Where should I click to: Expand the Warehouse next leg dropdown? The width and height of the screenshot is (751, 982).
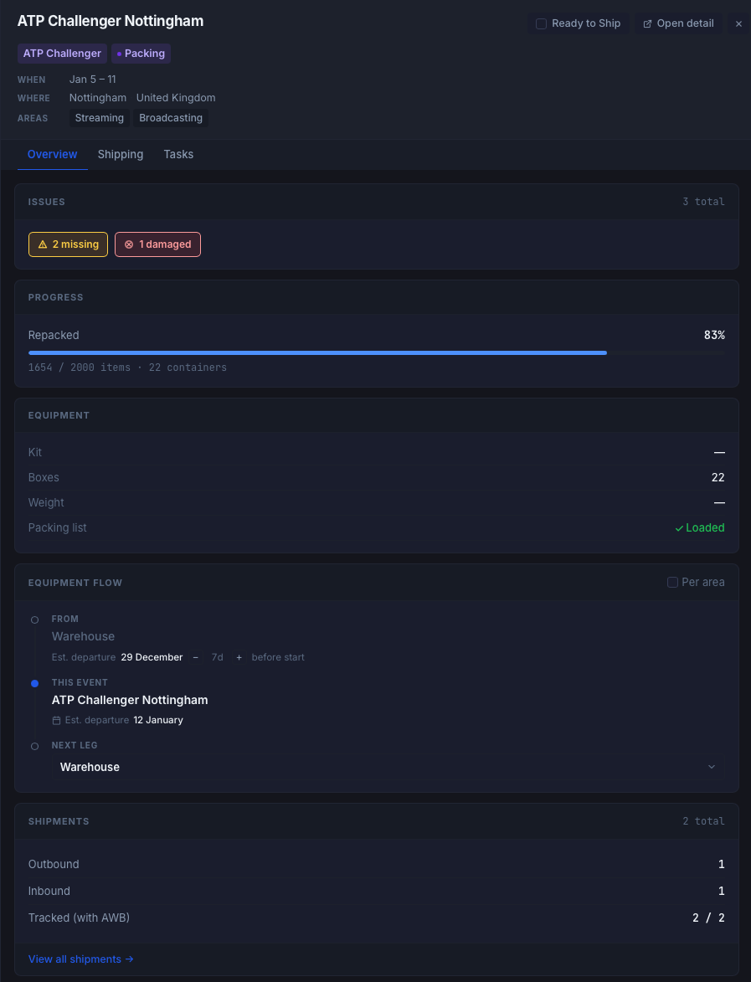point(712,766)
